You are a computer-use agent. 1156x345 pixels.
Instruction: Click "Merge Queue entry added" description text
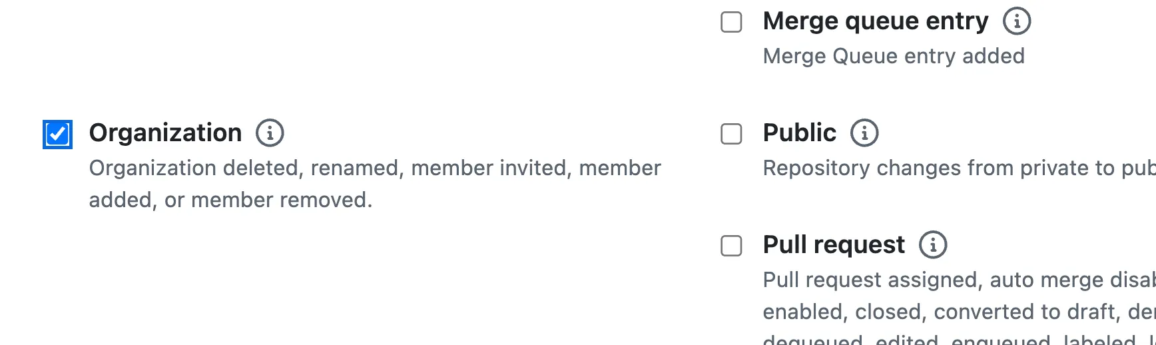click(x=893, y=57)
